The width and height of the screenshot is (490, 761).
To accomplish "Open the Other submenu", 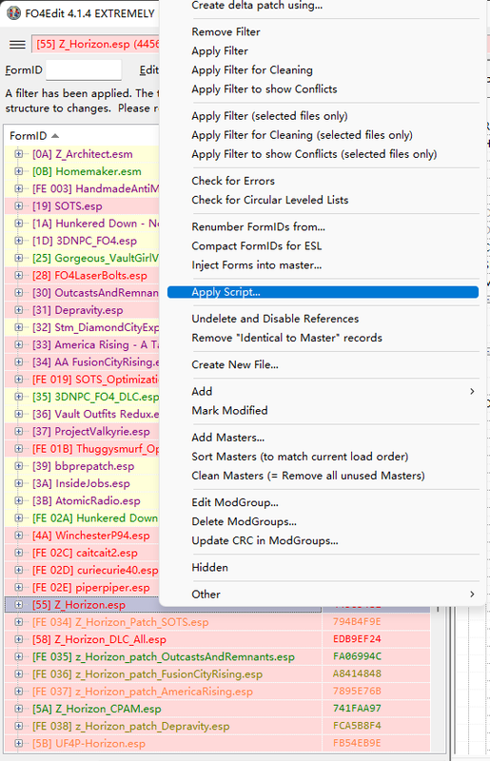I will (323, 595).
